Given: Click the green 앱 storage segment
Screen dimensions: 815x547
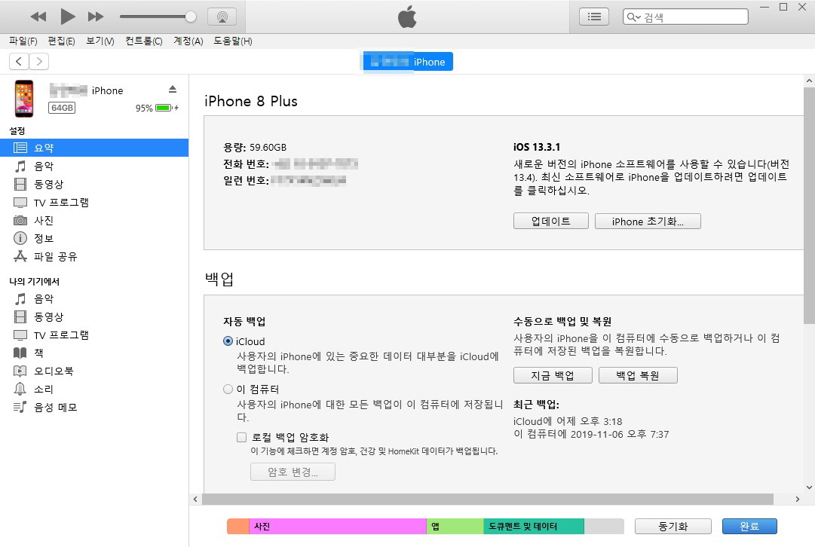Looking at the screenshot, I should click(455, 526).
